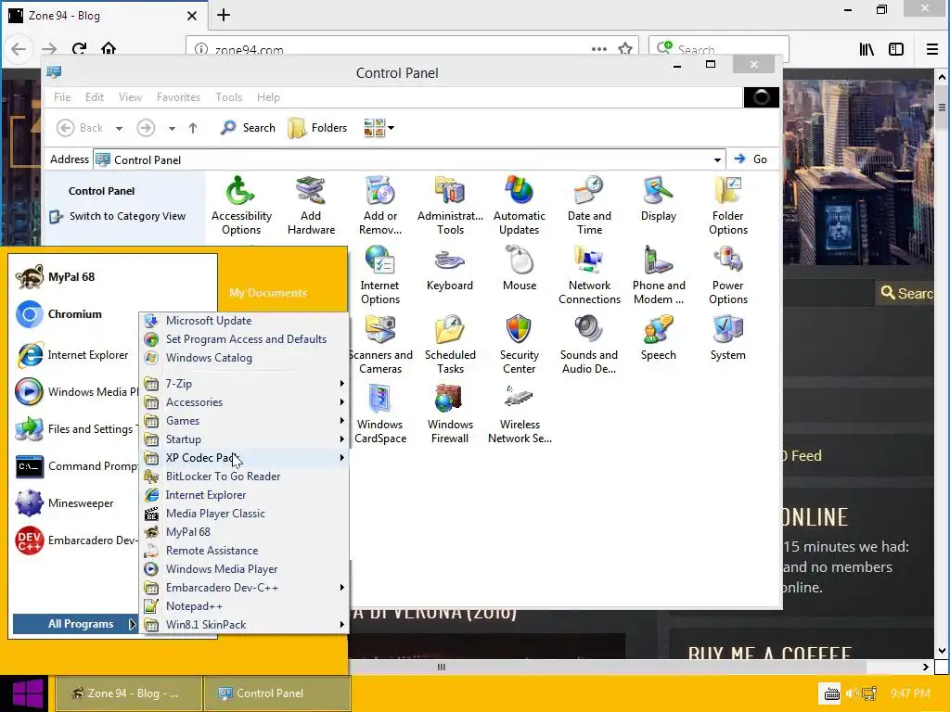The width and height of the screenshot is (950, 712).
Task: Open Display settings icon
Action: point(659,200)
